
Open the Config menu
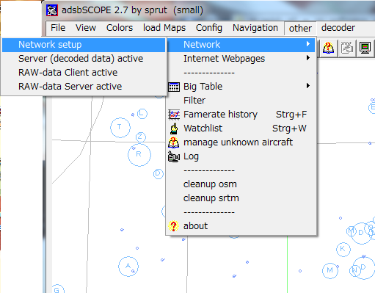coord(209,28)
